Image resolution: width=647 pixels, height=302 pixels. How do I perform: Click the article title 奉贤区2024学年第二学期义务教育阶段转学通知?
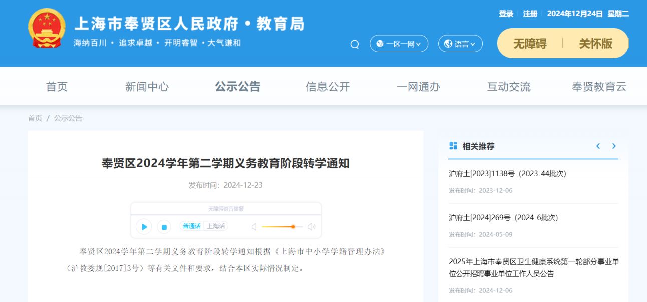pos(226,163)
